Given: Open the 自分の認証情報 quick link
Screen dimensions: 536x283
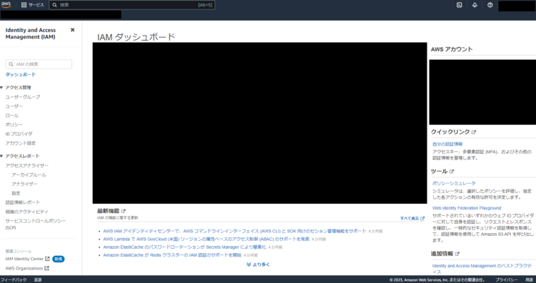Looking at the screenshot, I should pyautogui.click(x=447, y=144).
